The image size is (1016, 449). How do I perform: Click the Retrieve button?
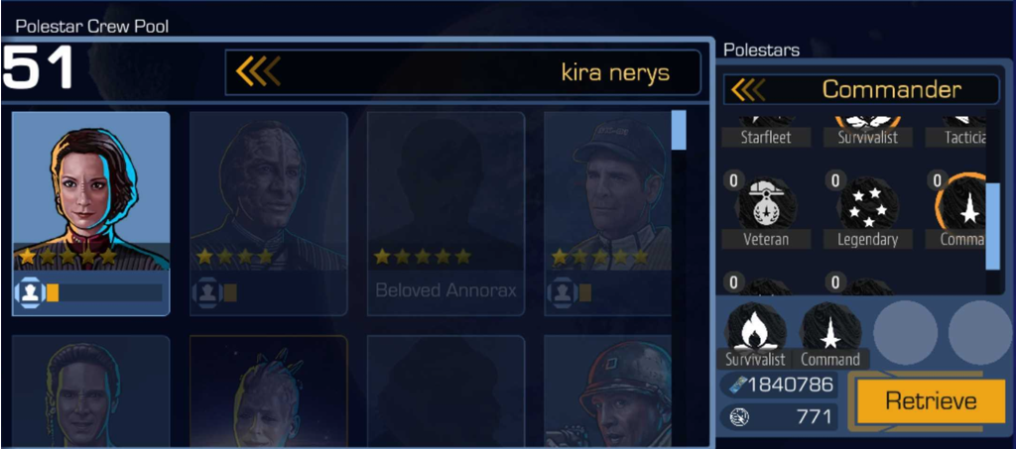pyautogui.click(x=931, y=401)
